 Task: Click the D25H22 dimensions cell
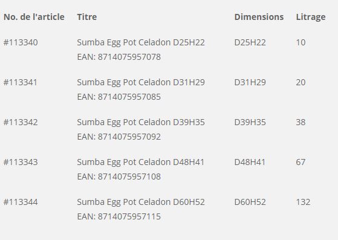click(250, 42)
